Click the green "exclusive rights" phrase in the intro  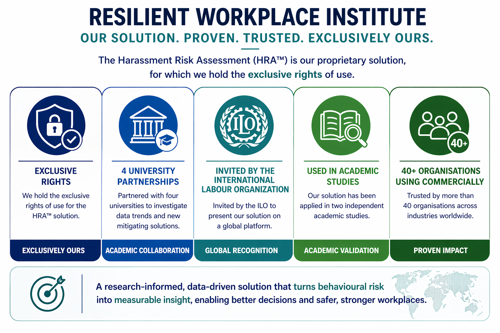tap(285, 74)
